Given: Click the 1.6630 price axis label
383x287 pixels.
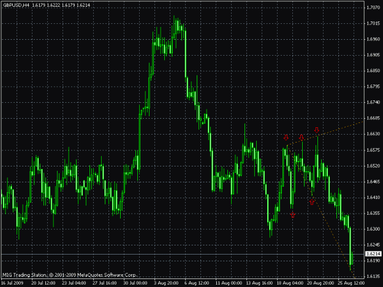Looking at the screenshot, I should pyautogui.click(x=373, y=134).
